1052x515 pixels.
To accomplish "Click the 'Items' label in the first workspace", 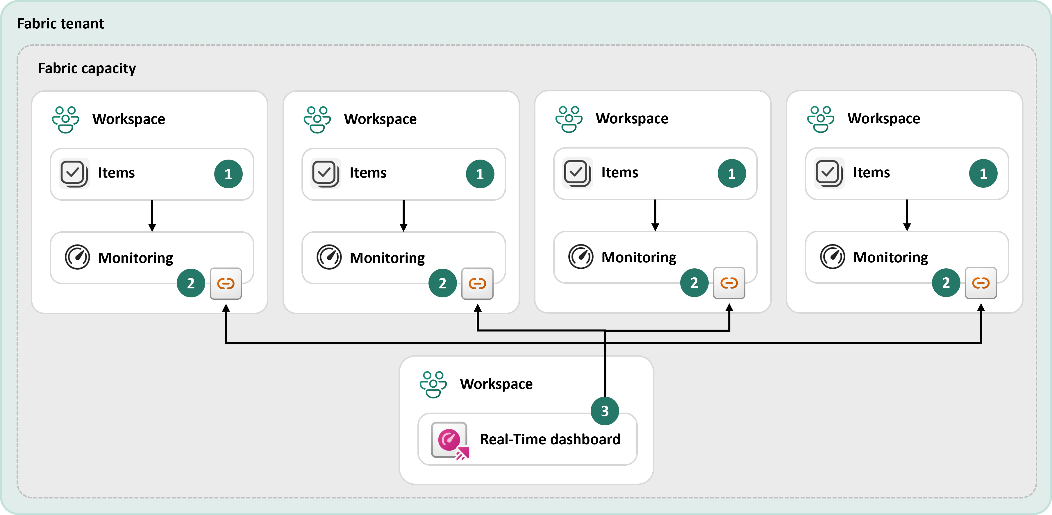I will point(116,173).
